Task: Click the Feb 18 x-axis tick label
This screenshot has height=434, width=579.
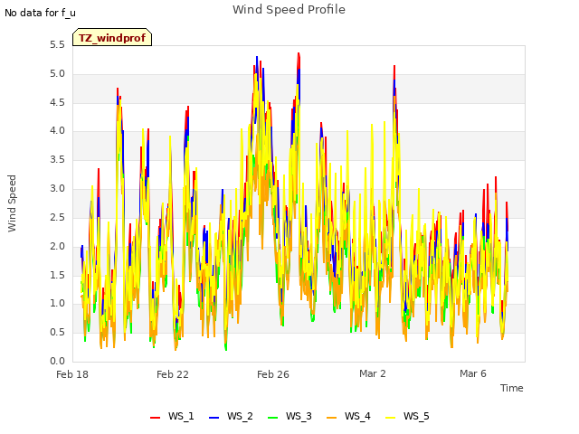Action: click(x=72, y=374)
